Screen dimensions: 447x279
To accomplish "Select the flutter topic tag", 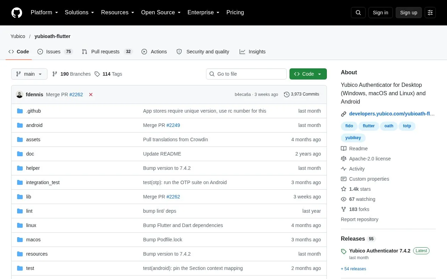I will coord(368,126).
